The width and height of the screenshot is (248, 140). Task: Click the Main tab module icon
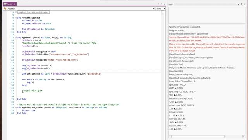pos(5,4)
